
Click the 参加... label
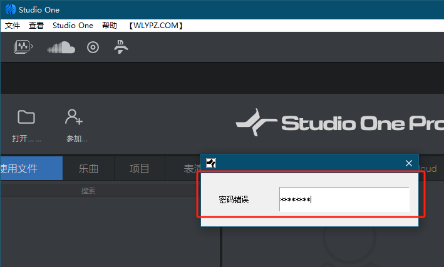pyautogui.click(x=77, y=139)
